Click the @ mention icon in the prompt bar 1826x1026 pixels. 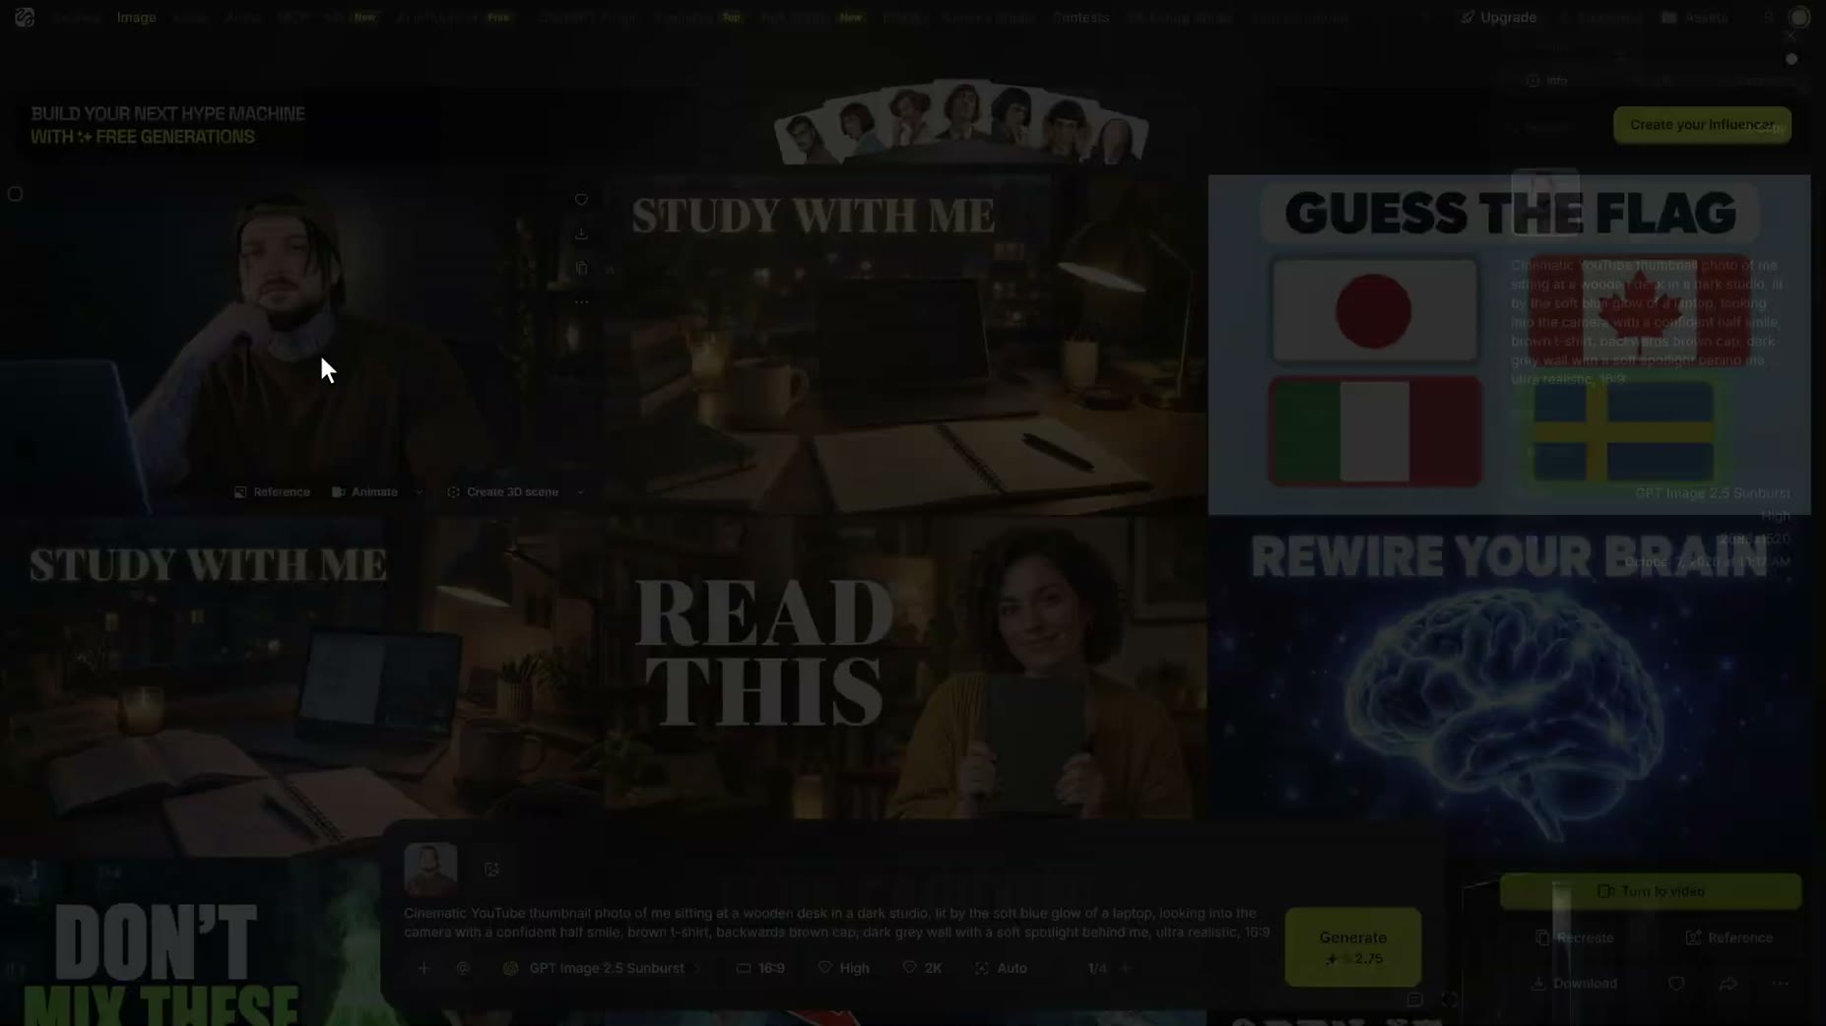tap(463, 968)
